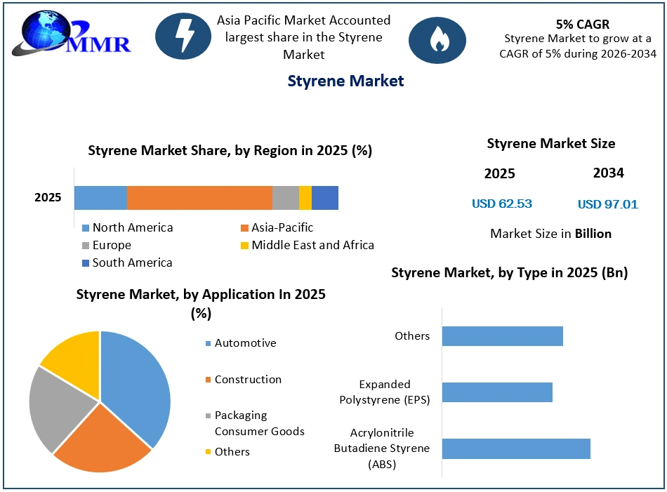Click the "Acrylonitrile Butadiene Styrene (ABS)" label
Image resolution: width=667 pixels, height=492 pixels.
[381, 448]
